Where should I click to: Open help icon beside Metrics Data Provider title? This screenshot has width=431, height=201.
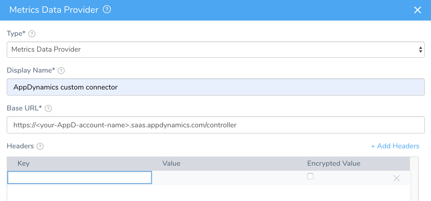point(107,9)
